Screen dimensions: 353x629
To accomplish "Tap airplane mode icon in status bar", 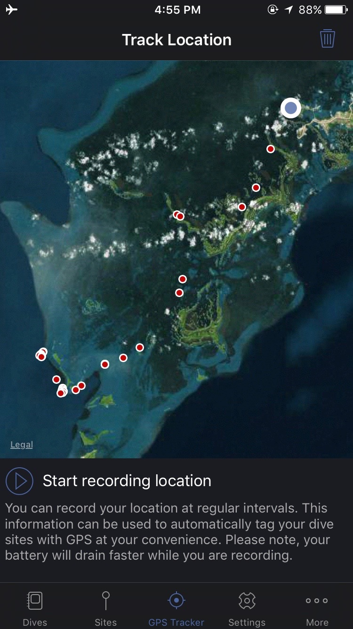I will 12,10.
